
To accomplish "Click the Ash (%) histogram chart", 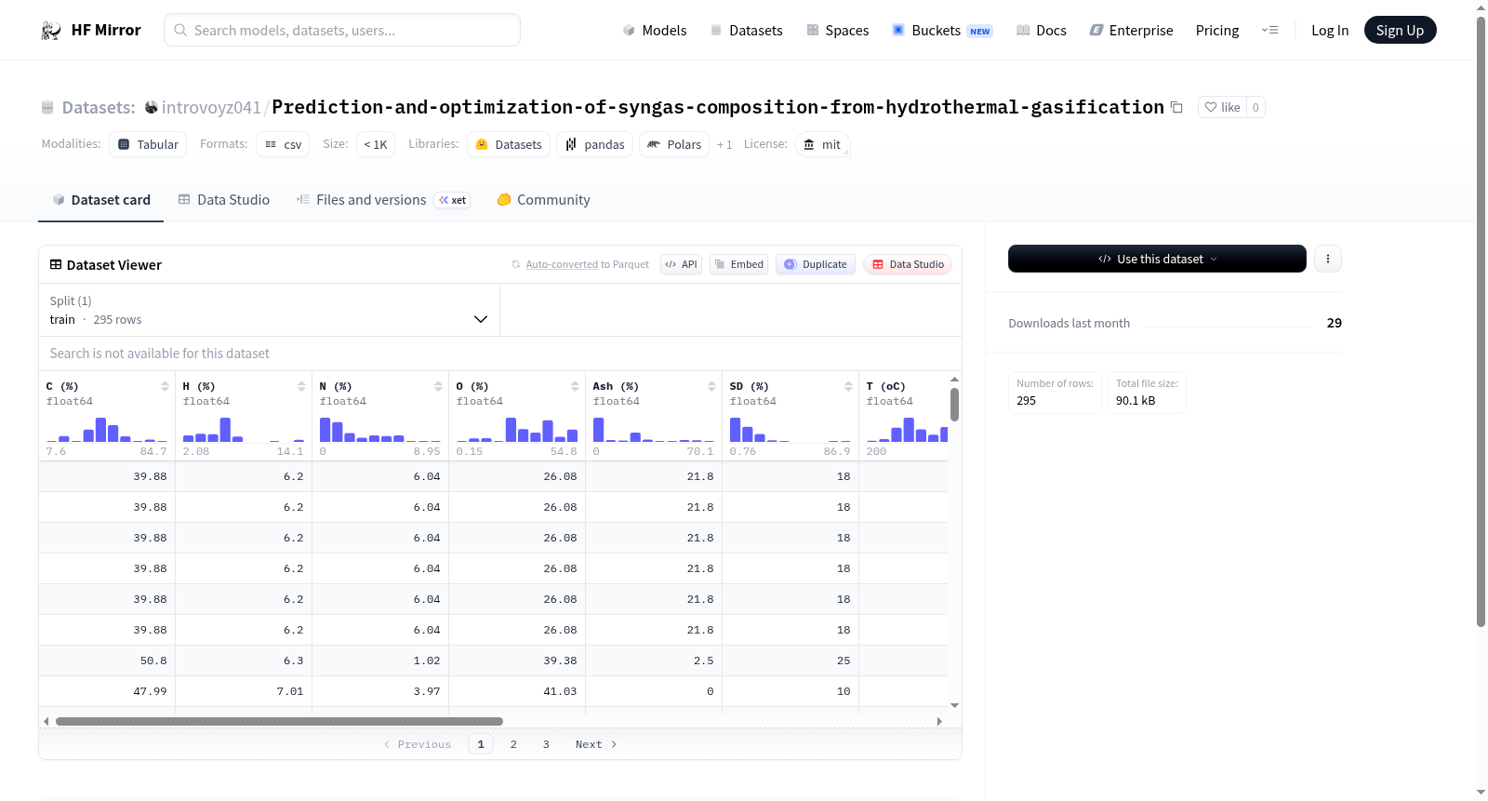I will click(653, 429).
